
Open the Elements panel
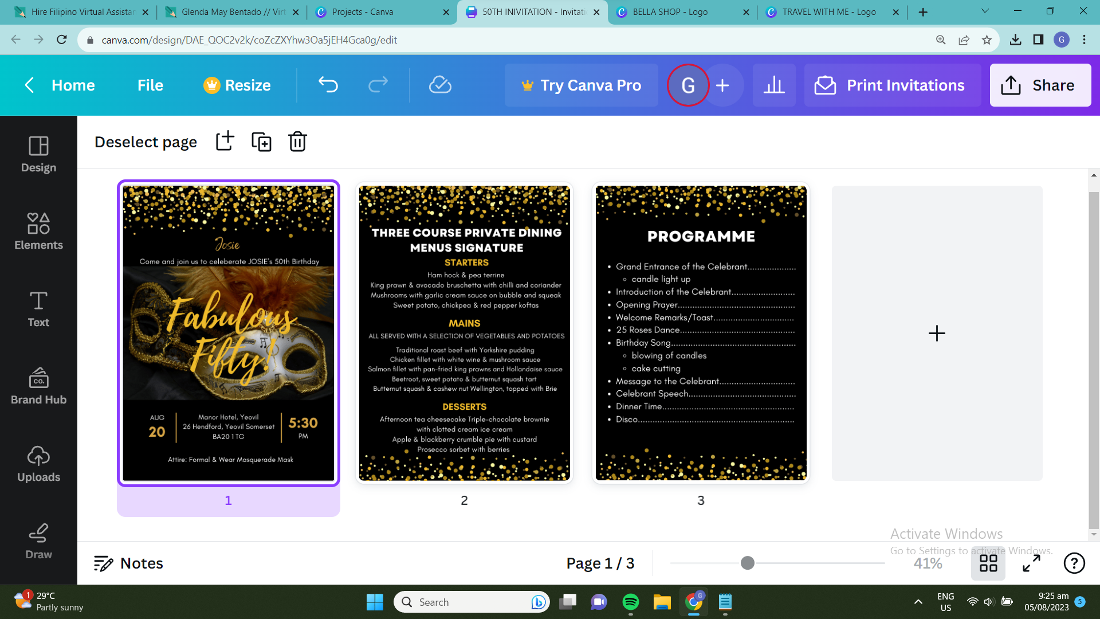pos(38,231)
